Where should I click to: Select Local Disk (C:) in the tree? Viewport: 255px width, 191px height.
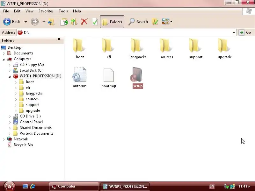[32, 70]
